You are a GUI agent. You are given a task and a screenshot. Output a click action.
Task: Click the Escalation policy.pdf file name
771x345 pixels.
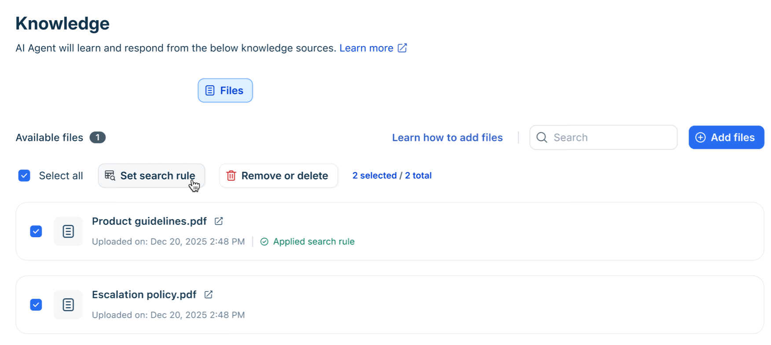[x=144, y=295]
